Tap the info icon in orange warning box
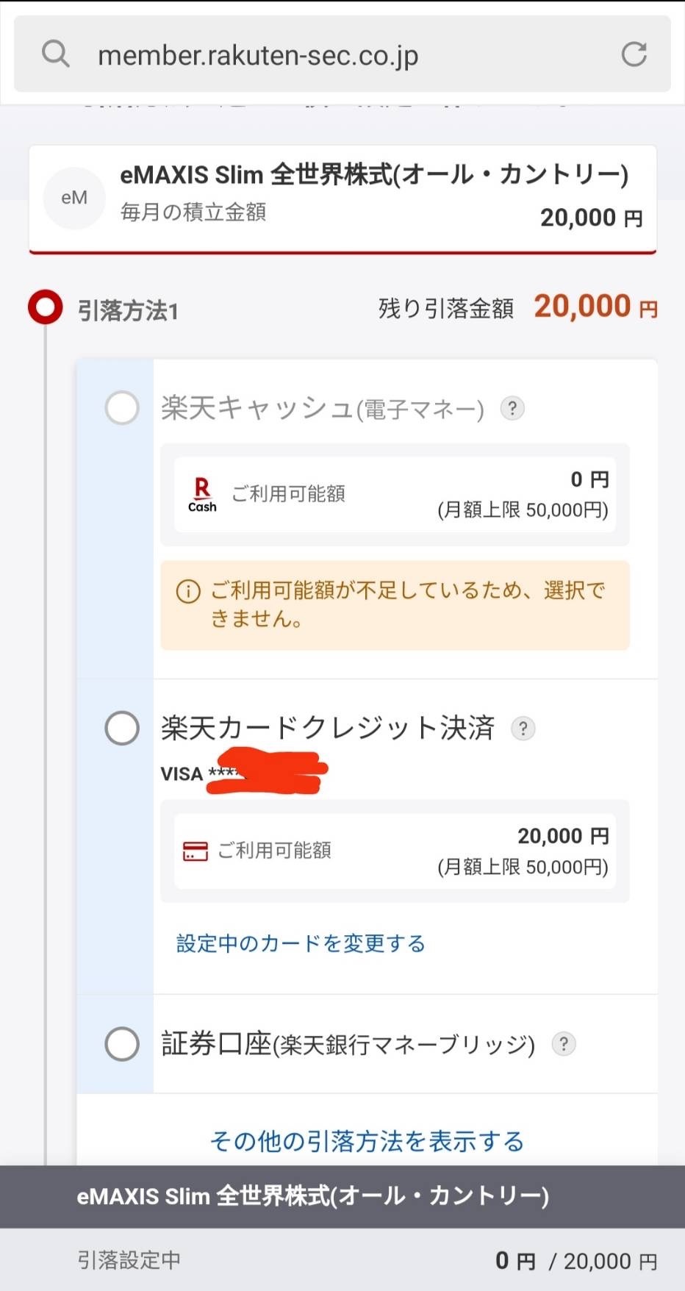 [x=188, y=591]
